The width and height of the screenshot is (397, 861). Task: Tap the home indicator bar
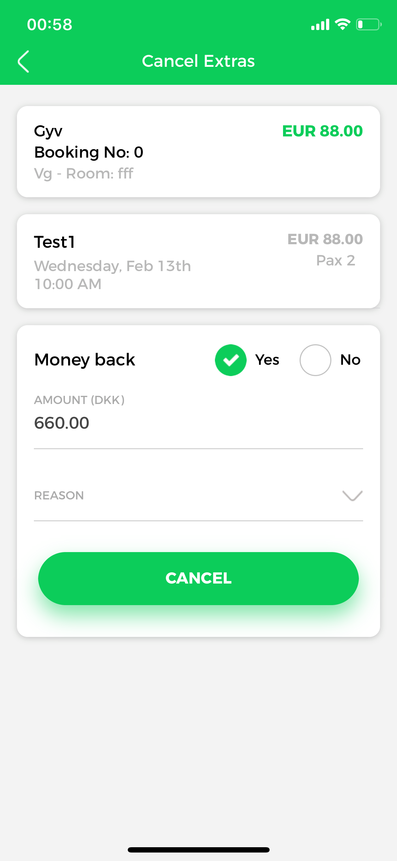coord(198,850)
